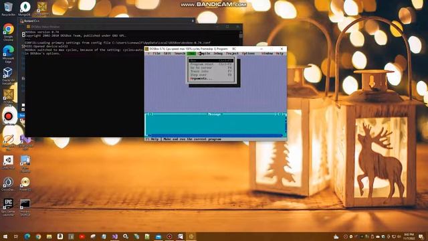Click the taskbar clock
The image size is (428, 241).
(409, 236)
